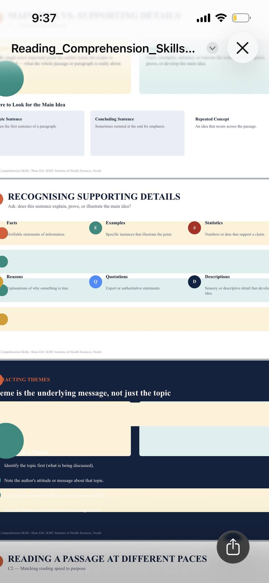
Task: Select the "Concluding Sentence" card title
Action: pyautogui.click(x=114, y=119)
